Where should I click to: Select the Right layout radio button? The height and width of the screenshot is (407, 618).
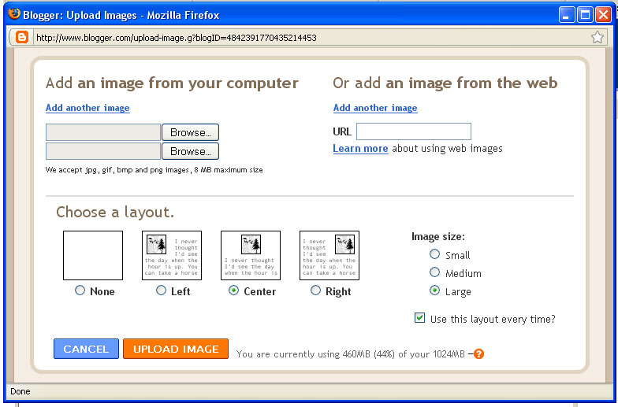pos(315,290)
